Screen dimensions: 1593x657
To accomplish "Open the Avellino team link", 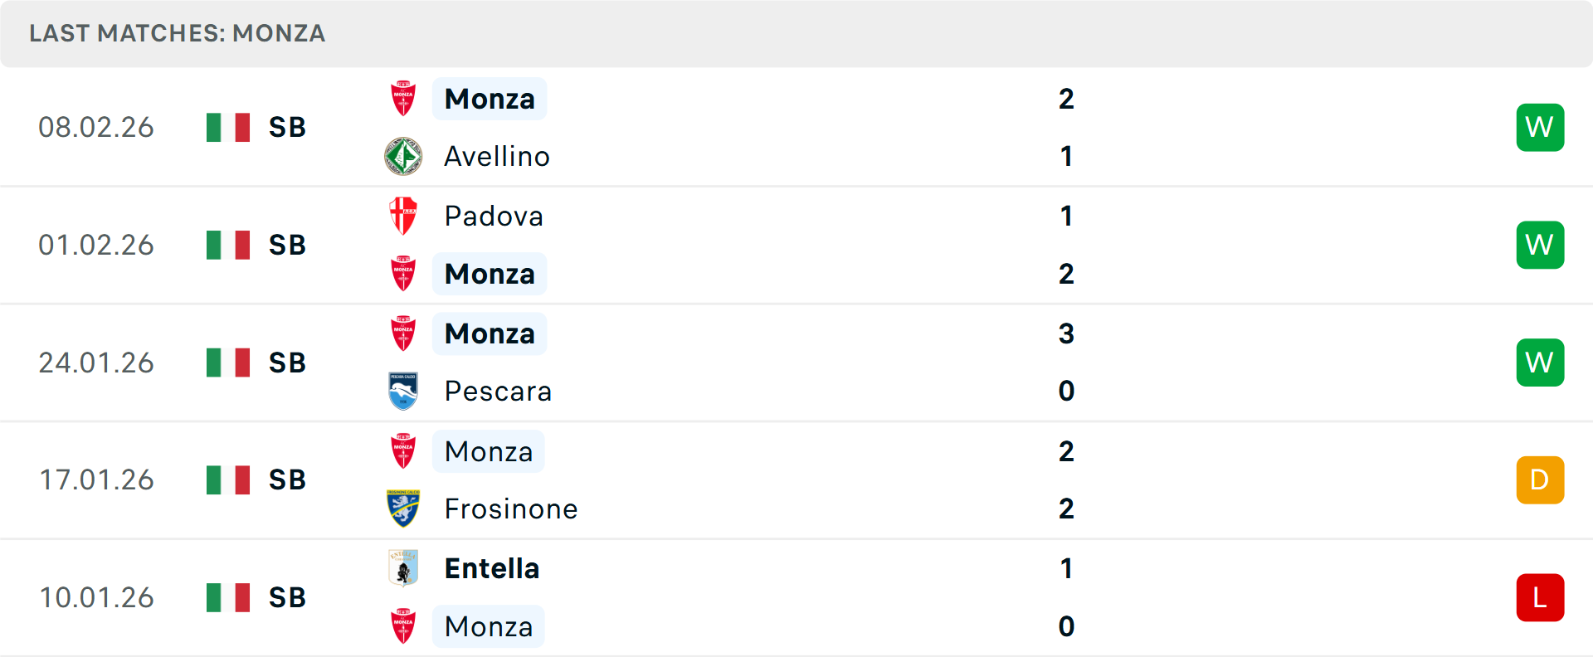I will (x=497, y=156).
